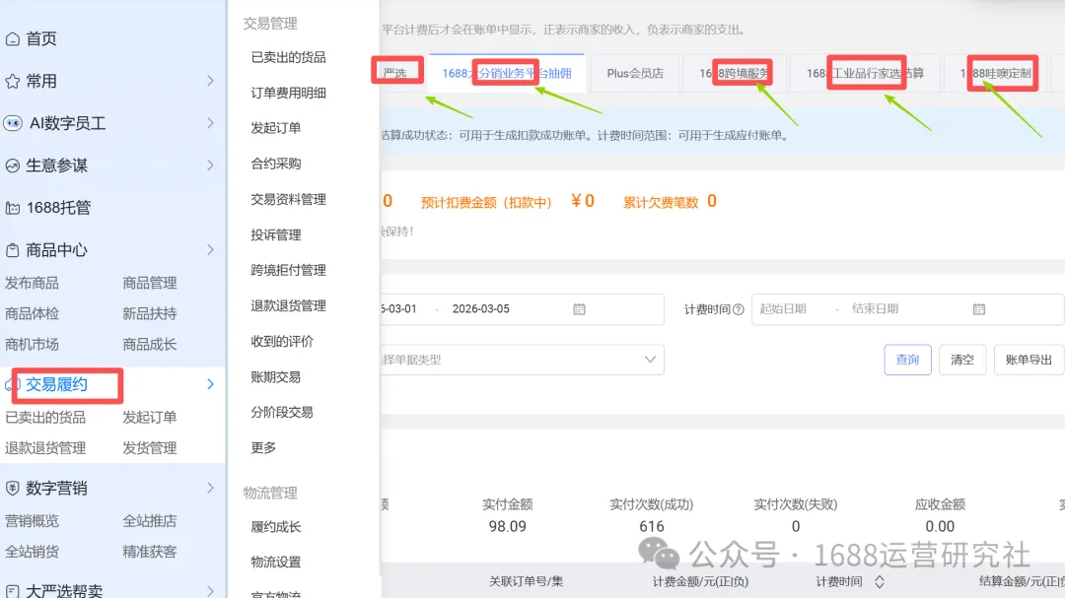
Task: Click the 账单导出 button
Action: click(x=1029, y=360)
